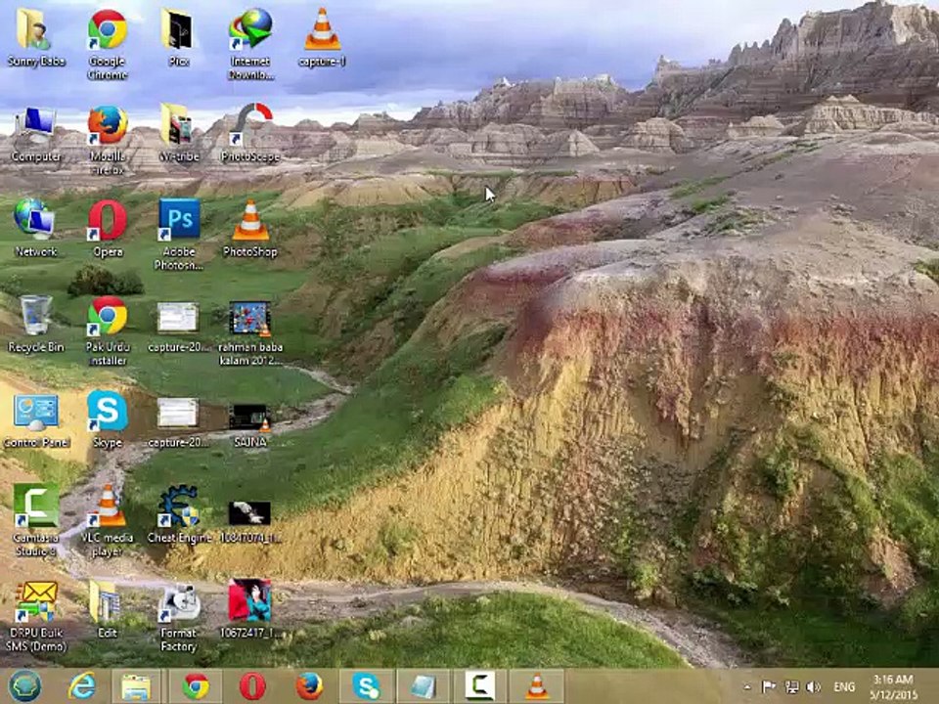Launch Mozilla Firefox desktop shortcut
The width and height of the screenshot is (939, 704).
108,140
